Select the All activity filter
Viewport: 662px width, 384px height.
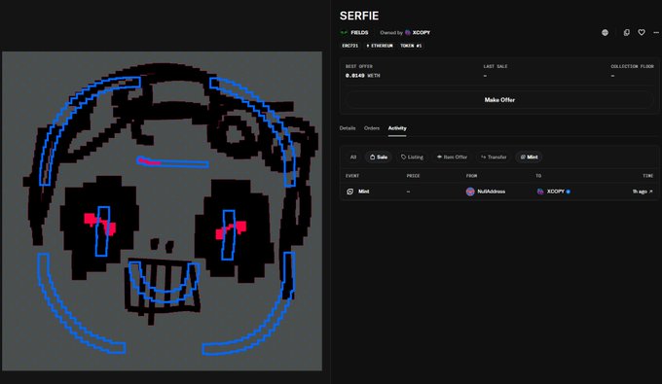(x=353, y=157)
